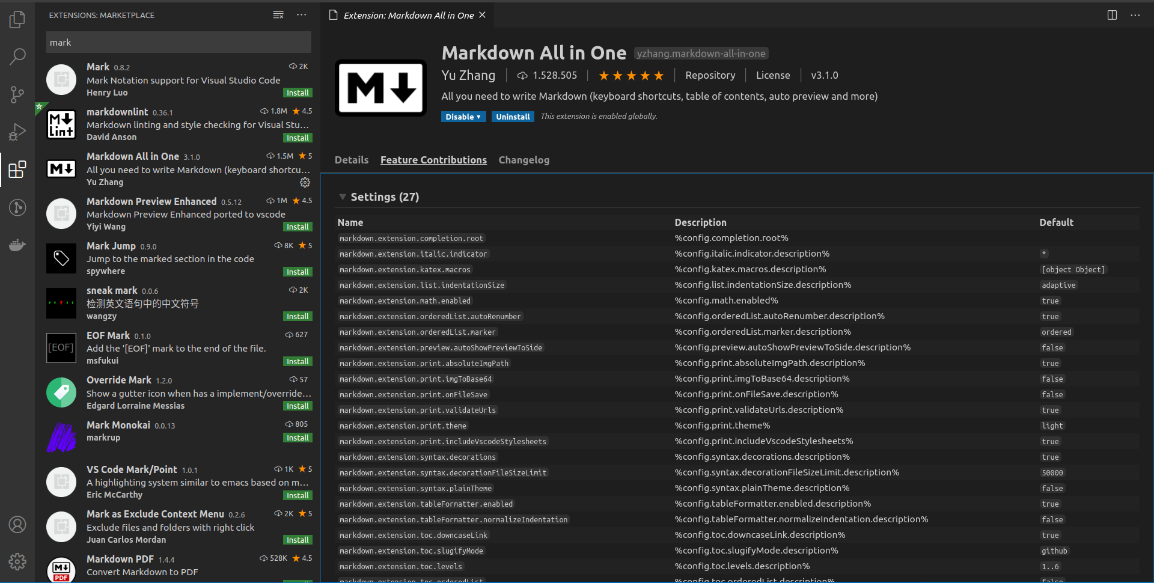Open the Search view in activity bar
Viewport: 1154px width, 583px height.
click(17, 56)
